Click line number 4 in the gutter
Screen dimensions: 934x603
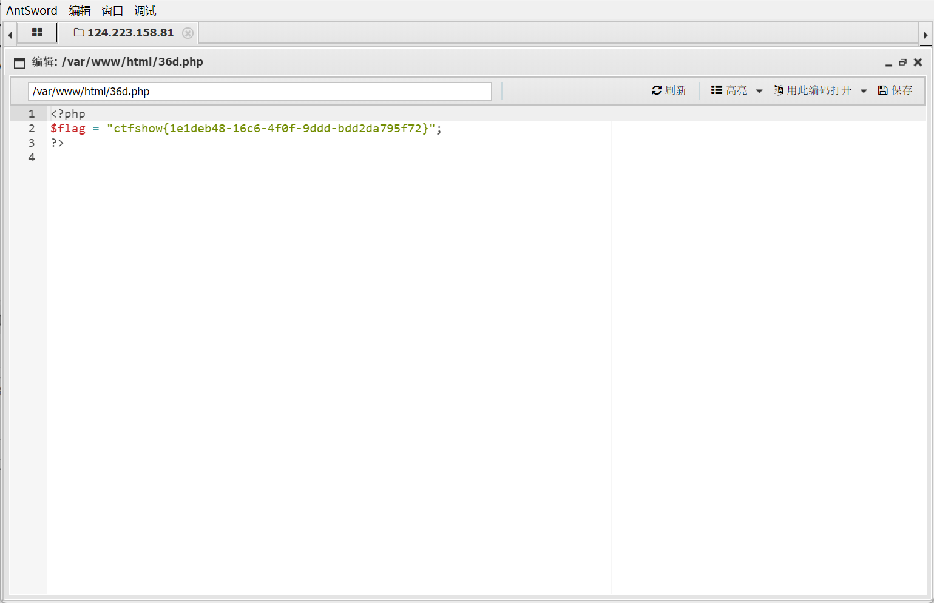[32, 158]
